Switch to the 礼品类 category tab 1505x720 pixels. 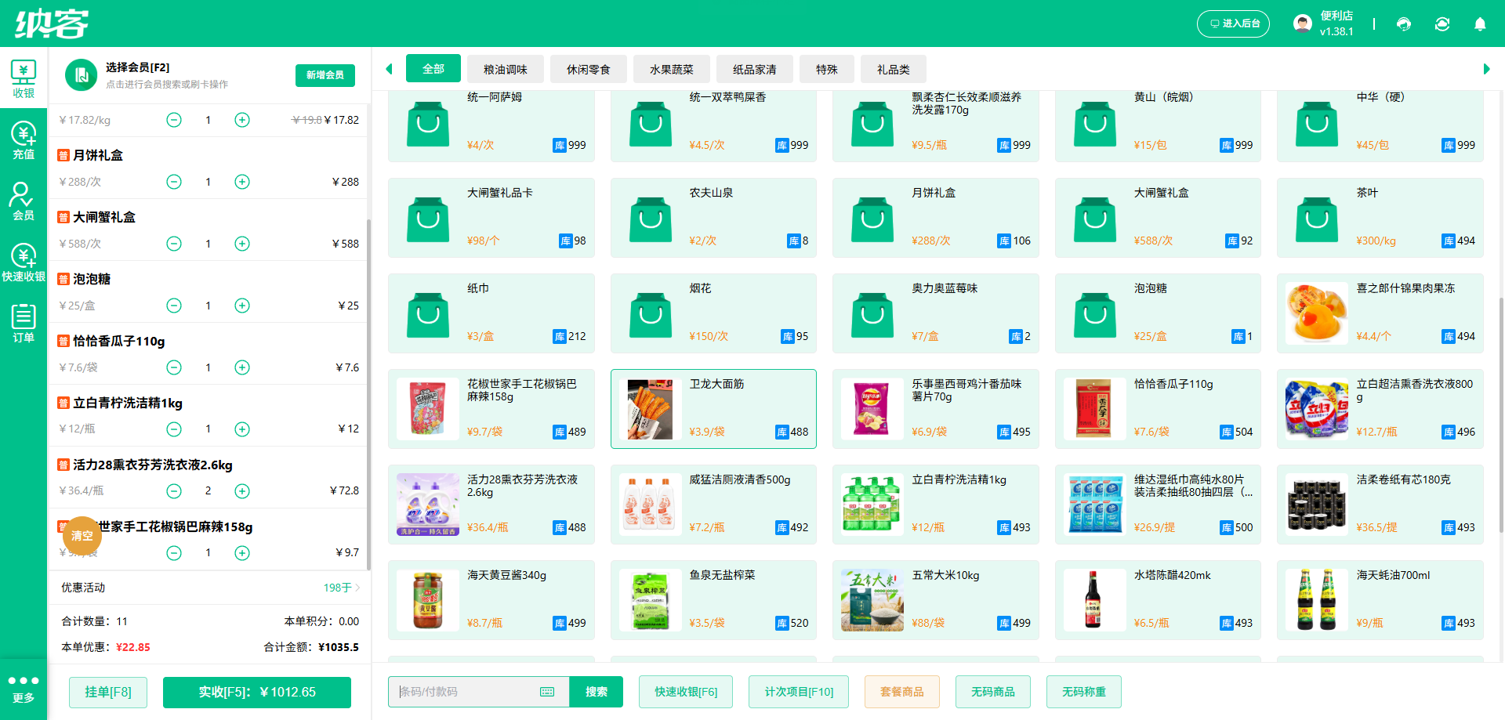[894, 69]
